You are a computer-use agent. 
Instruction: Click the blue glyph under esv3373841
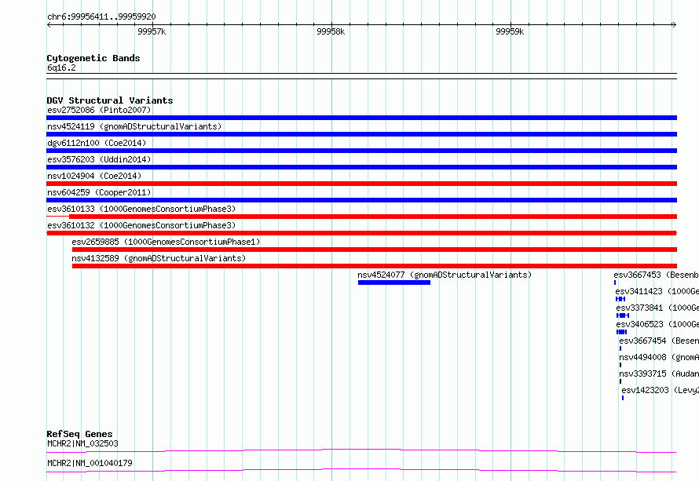click(x=623, y=315)
